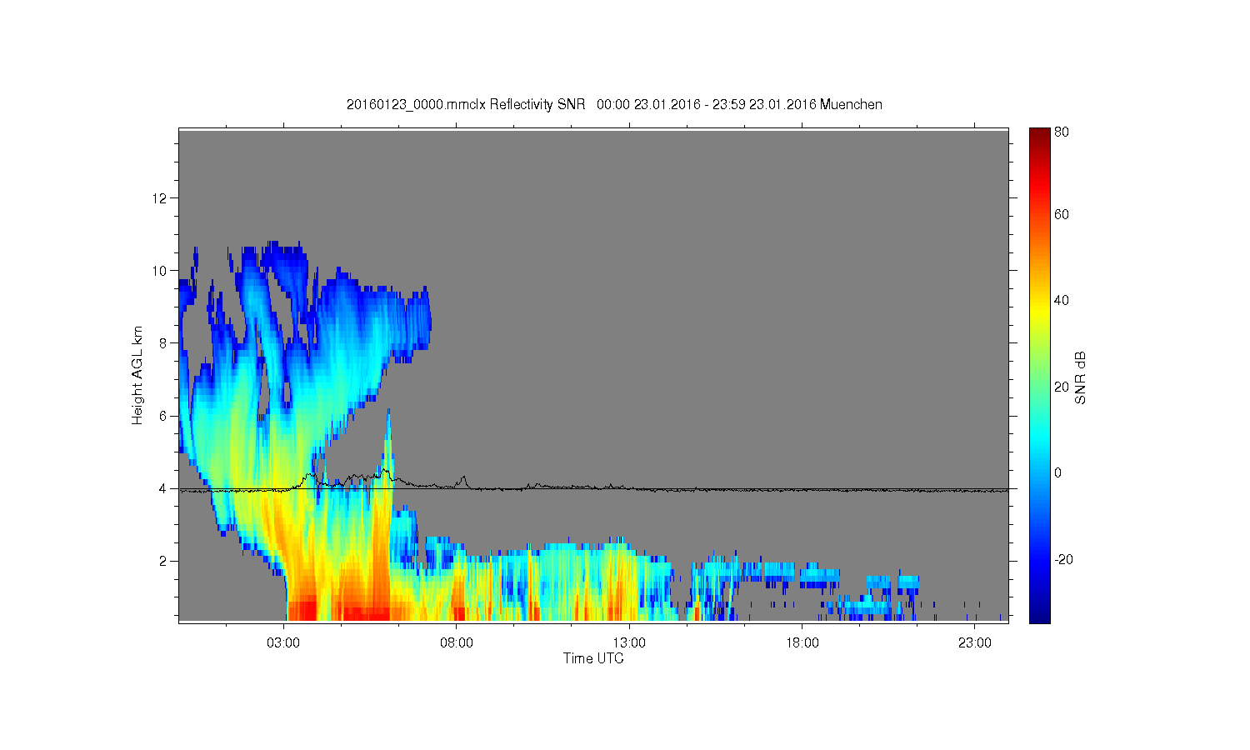Image resolution: width=1250 pixels, height=750 pixels.
Task: Click the 03:00 time tick label
Action: point(283,643)
